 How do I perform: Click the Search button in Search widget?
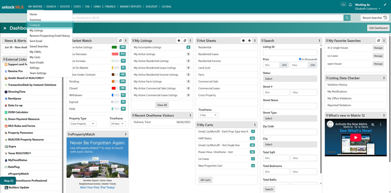(x=269, y=189)
